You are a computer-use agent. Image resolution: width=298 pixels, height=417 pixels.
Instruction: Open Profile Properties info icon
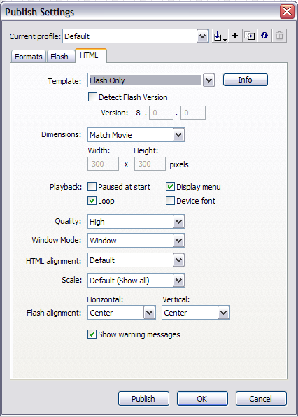[x=264, y=36]
